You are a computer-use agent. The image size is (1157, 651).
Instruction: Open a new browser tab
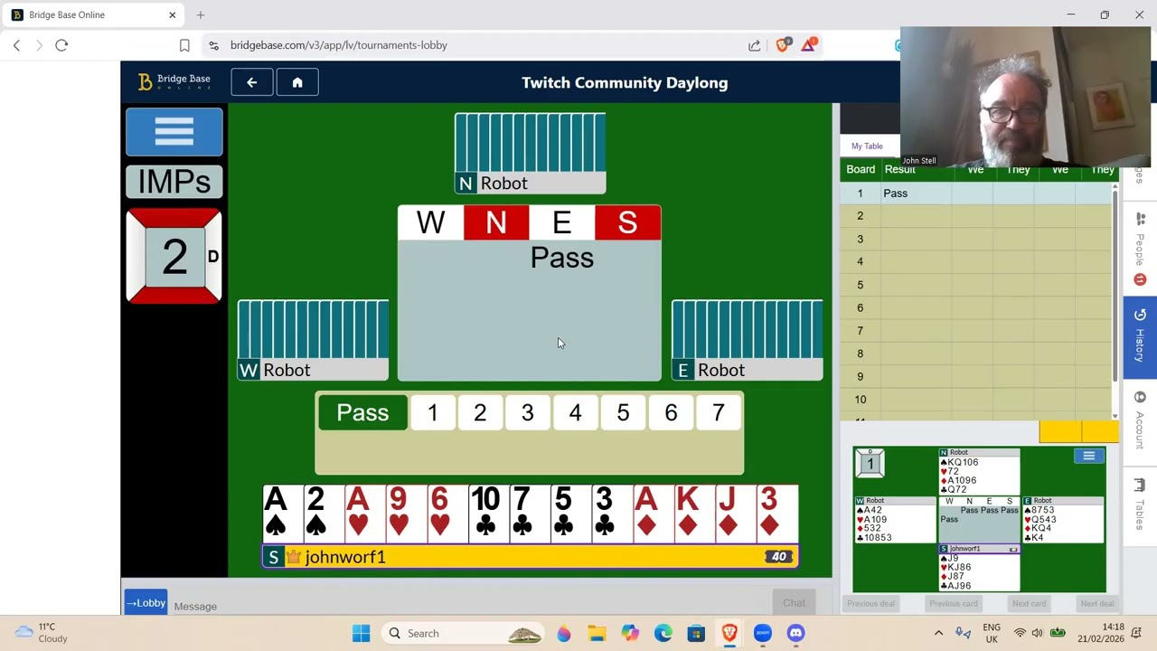point(201,14)
